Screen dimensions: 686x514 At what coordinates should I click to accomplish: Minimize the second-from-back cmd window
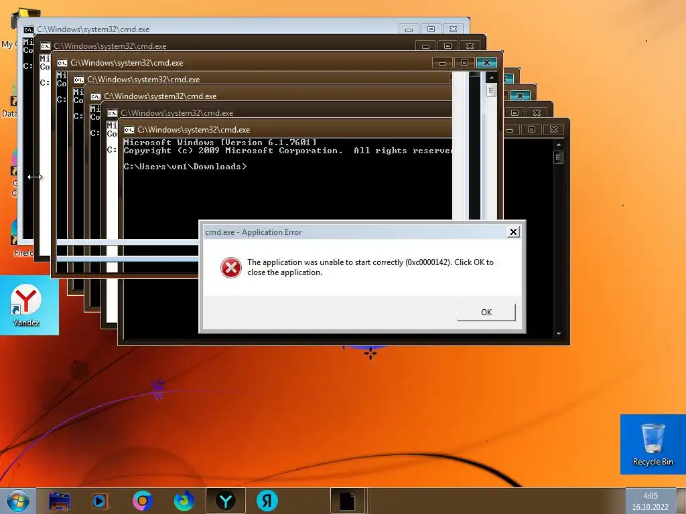pos(425,46)
